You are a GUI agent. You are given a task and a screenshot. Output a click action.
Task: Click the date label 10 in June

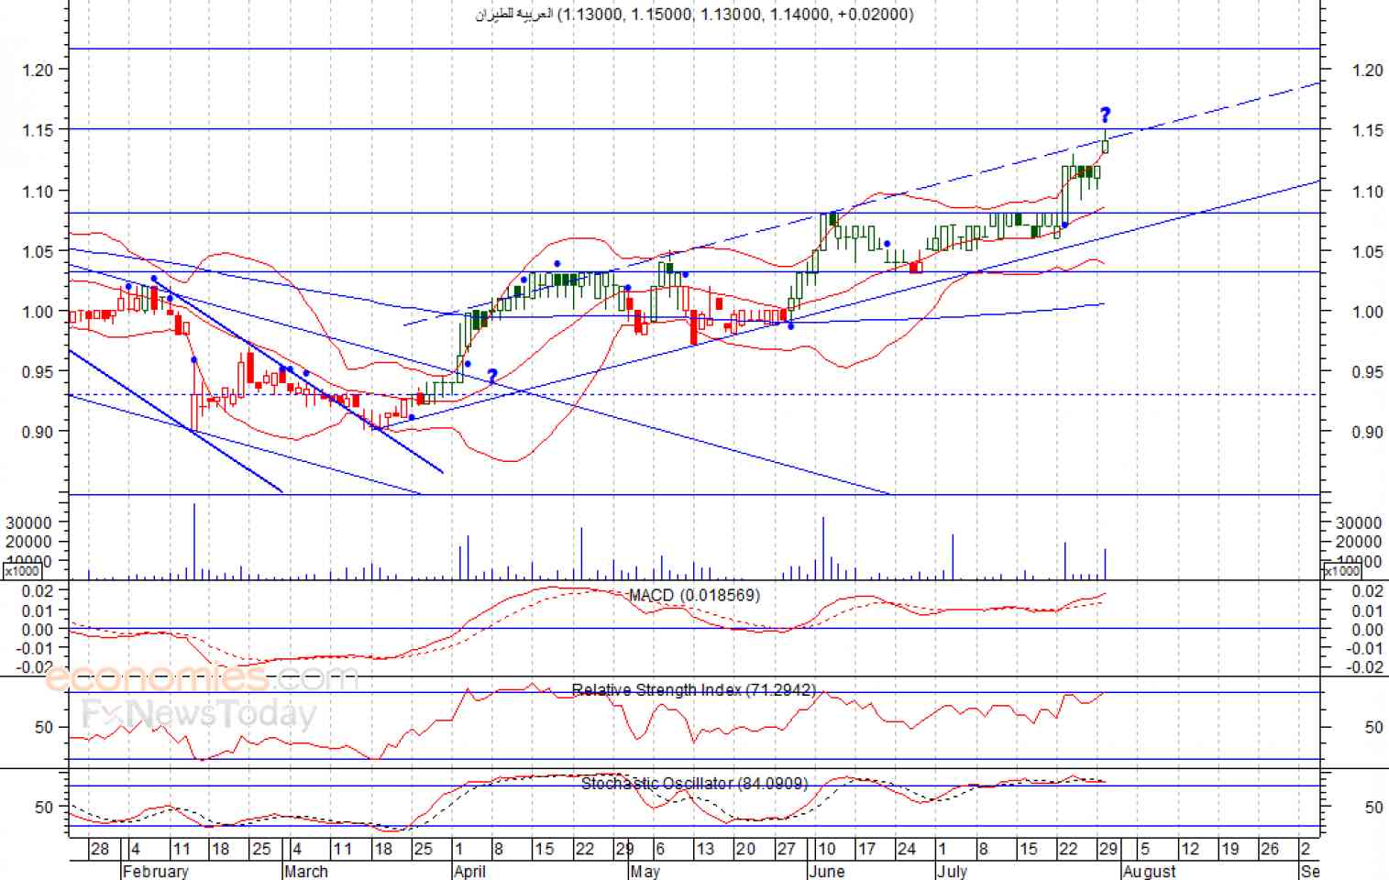click(826, 849)
